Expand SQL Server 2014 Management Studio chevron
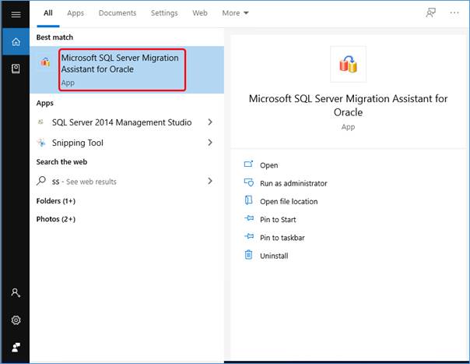The width and height of the screenshot is (470, 364). pos(210,122)
